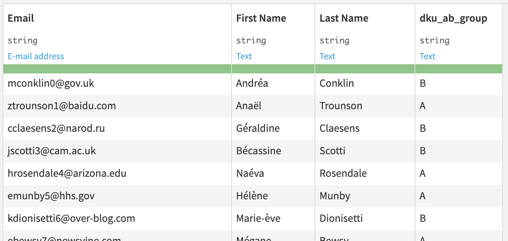Click Text meaning under First Name
The height and width of the screenshot is (241, 508).
244,56
